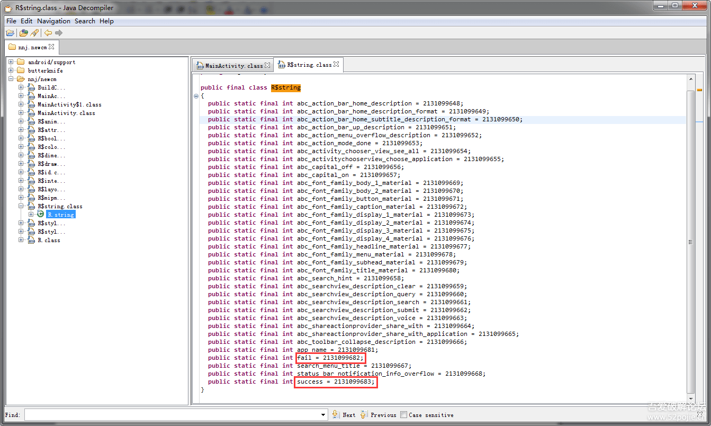Viewport: 711px width, 426px height.
Task: Close the MainActivity.class tab
Action: (x=267, y=65)
